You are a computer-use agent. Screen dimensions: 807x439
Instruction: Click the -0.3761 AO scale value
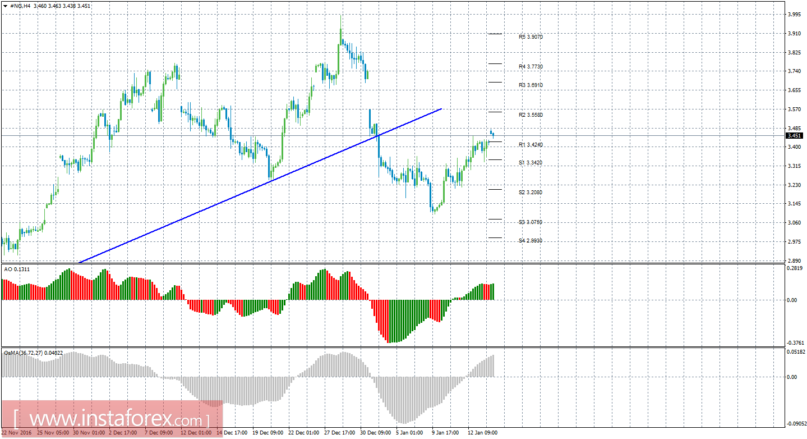tap(795, 342)
